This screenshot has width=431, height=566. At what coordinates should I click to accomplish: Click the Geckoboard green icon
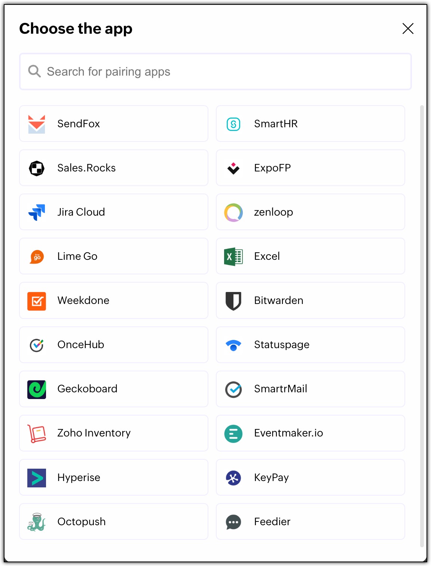[37, 389]
